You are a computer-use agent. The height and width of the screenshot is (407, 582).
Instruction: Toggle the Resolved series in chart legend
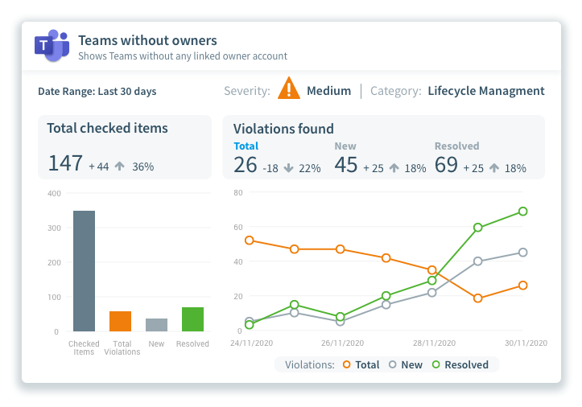[460, 364]
